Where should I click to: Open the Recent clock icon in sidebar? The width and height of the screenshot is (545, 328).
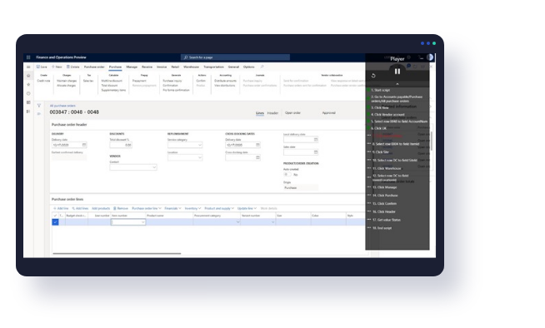coord(28,94)
